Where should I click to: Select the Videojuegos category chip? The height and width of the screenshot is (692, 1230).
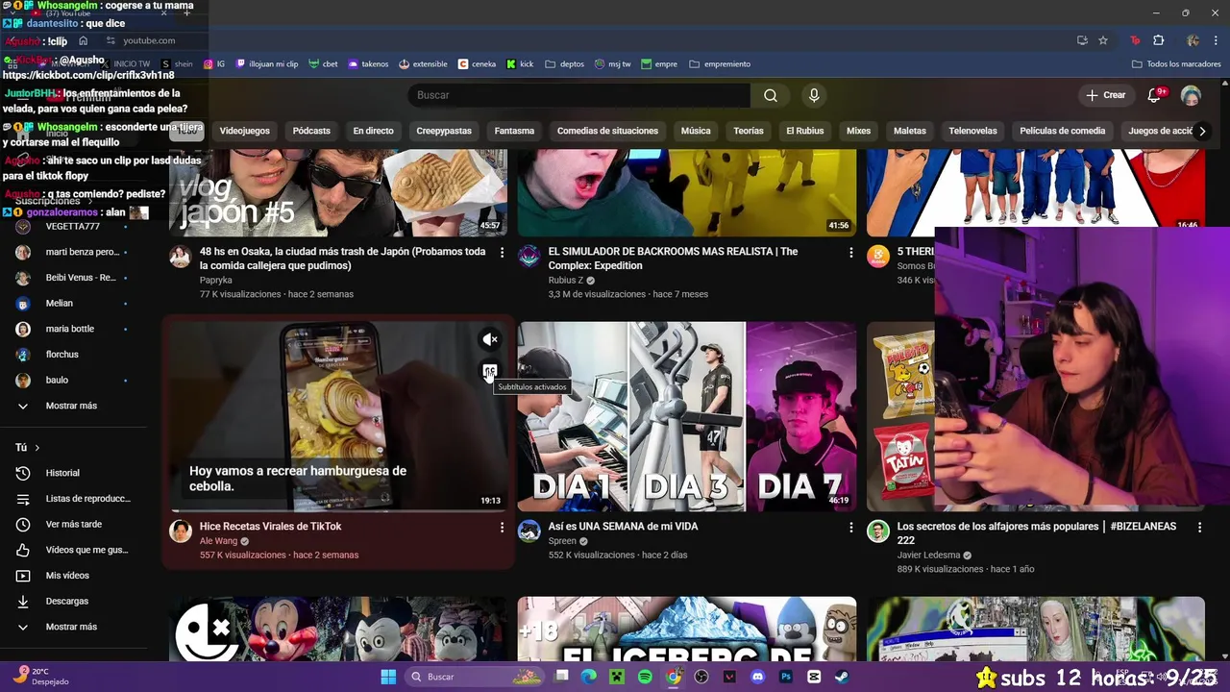244,131
